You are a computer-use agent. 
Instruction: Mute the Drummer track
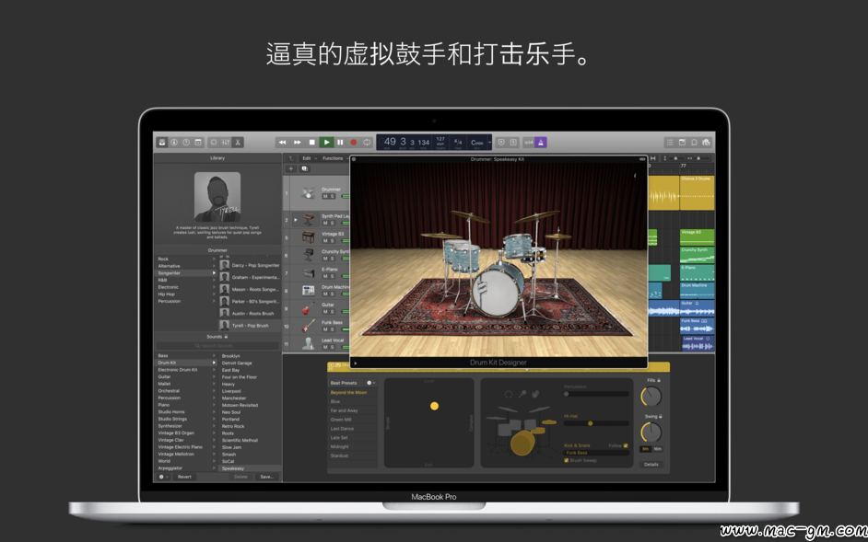point(325,196)
